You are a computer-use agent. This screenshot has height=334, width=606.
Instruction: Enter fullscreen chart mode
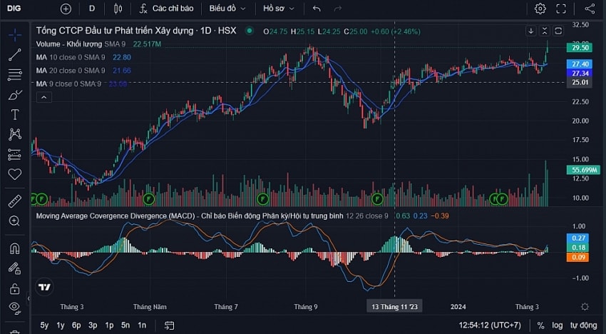coord(561,9)
